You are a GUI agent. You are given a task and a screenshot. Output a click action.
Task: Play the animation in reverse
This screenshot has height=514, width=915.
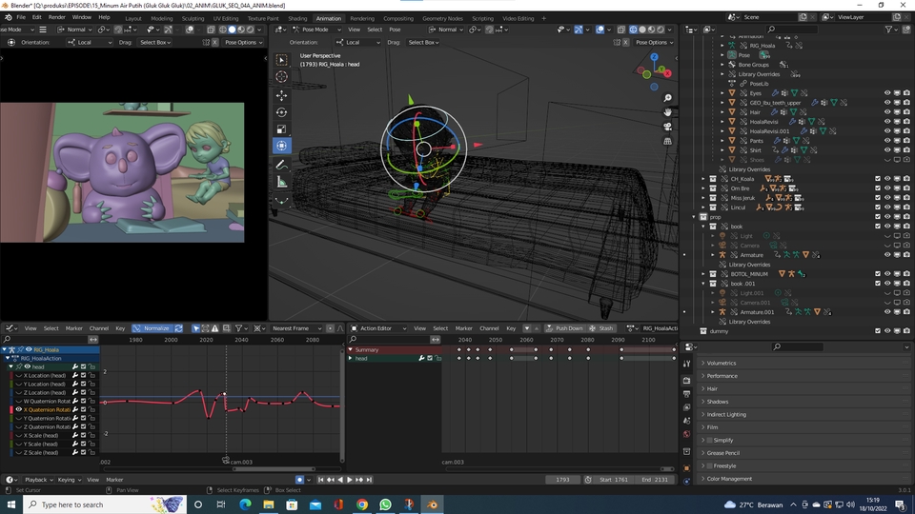[x=340, y=480]
